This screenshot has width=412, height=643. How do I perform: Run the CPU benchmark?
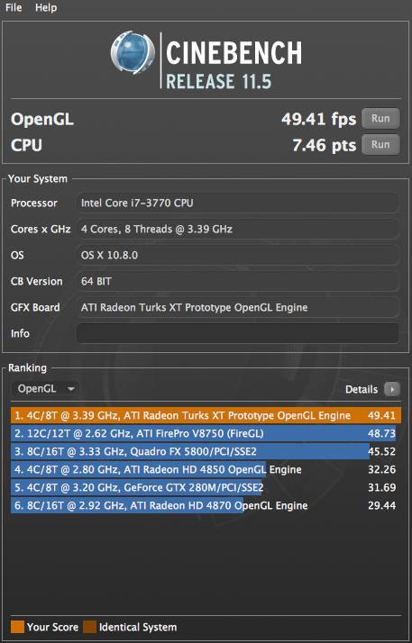(380, 144)
